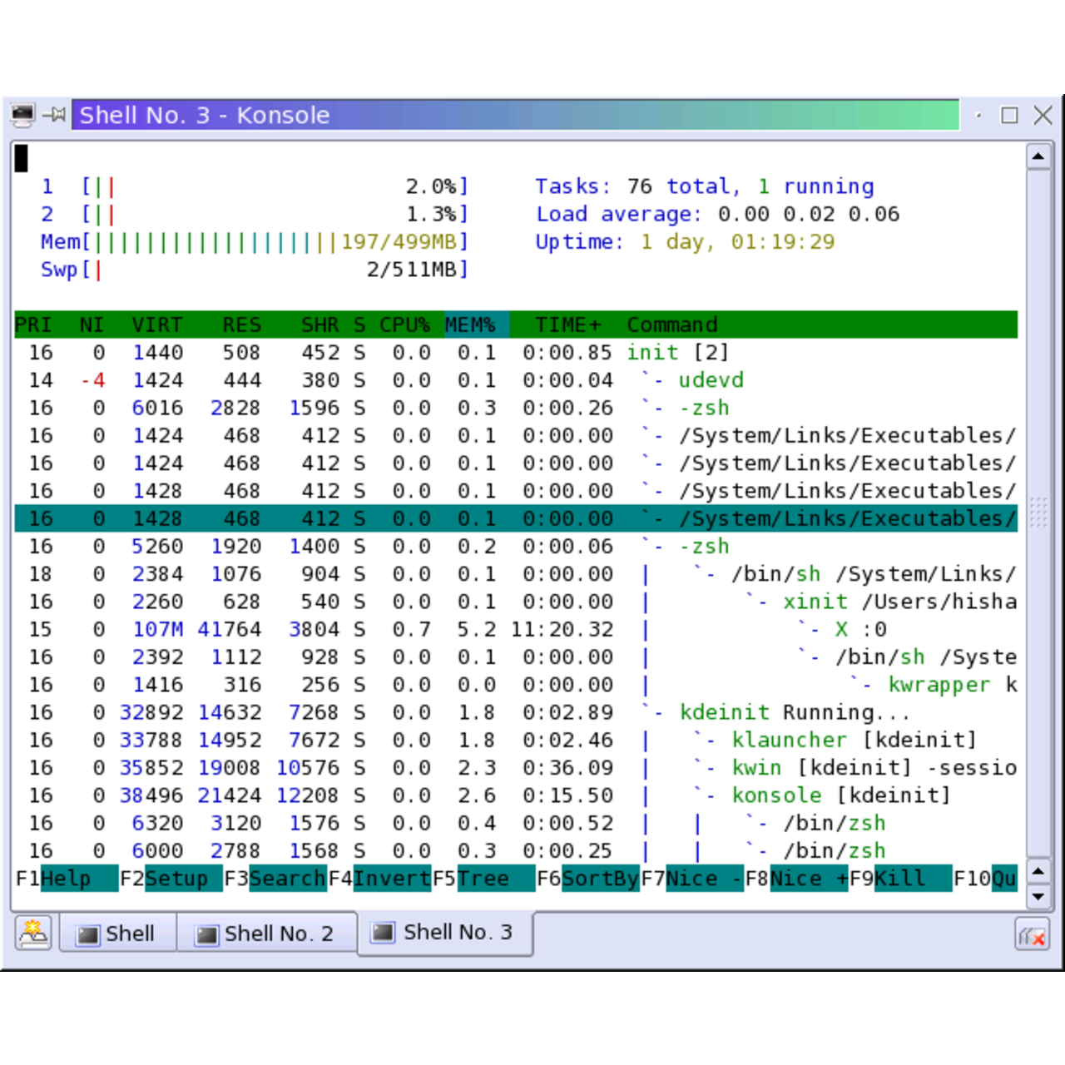The width and height of the screenshot is (1065, 1065).
Task: Click the Shell No. 2 tab icon
Action: coord(206,935)
